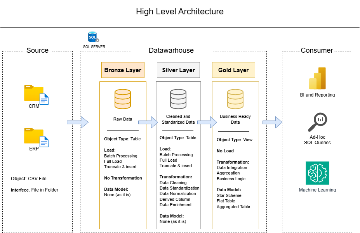Select the Consumer section label
Viewport: 360px width, 233px height.
[317, 50]
